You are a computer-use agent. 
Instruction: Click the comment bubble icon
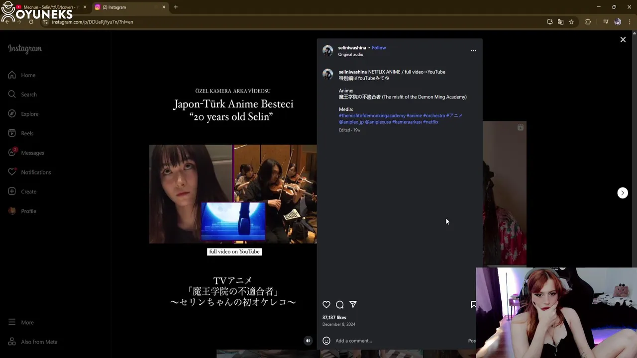(x=340, y=304)
